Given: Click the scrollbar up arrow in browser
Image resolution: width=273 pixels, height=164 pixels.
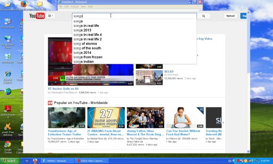Looking at the screenshot, I should (248, 12).
